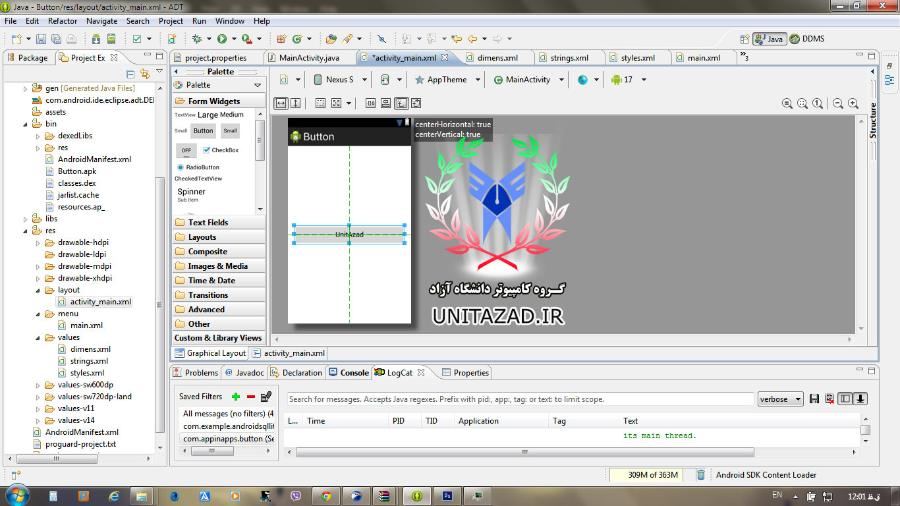Zoom layout to 100% actual size
This screenshot has width=900, height=506.
[x=818, y=103]
